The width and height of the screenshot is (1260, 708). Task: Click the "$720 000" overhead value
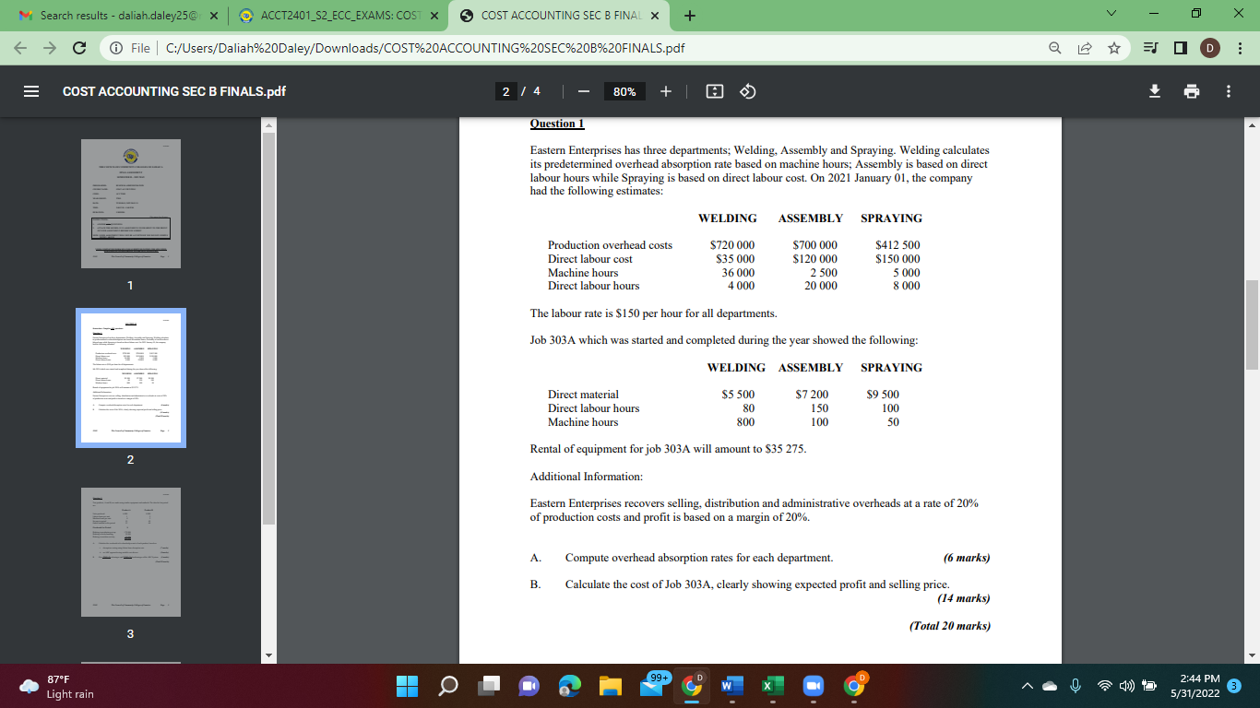click(x=731, y=245)
